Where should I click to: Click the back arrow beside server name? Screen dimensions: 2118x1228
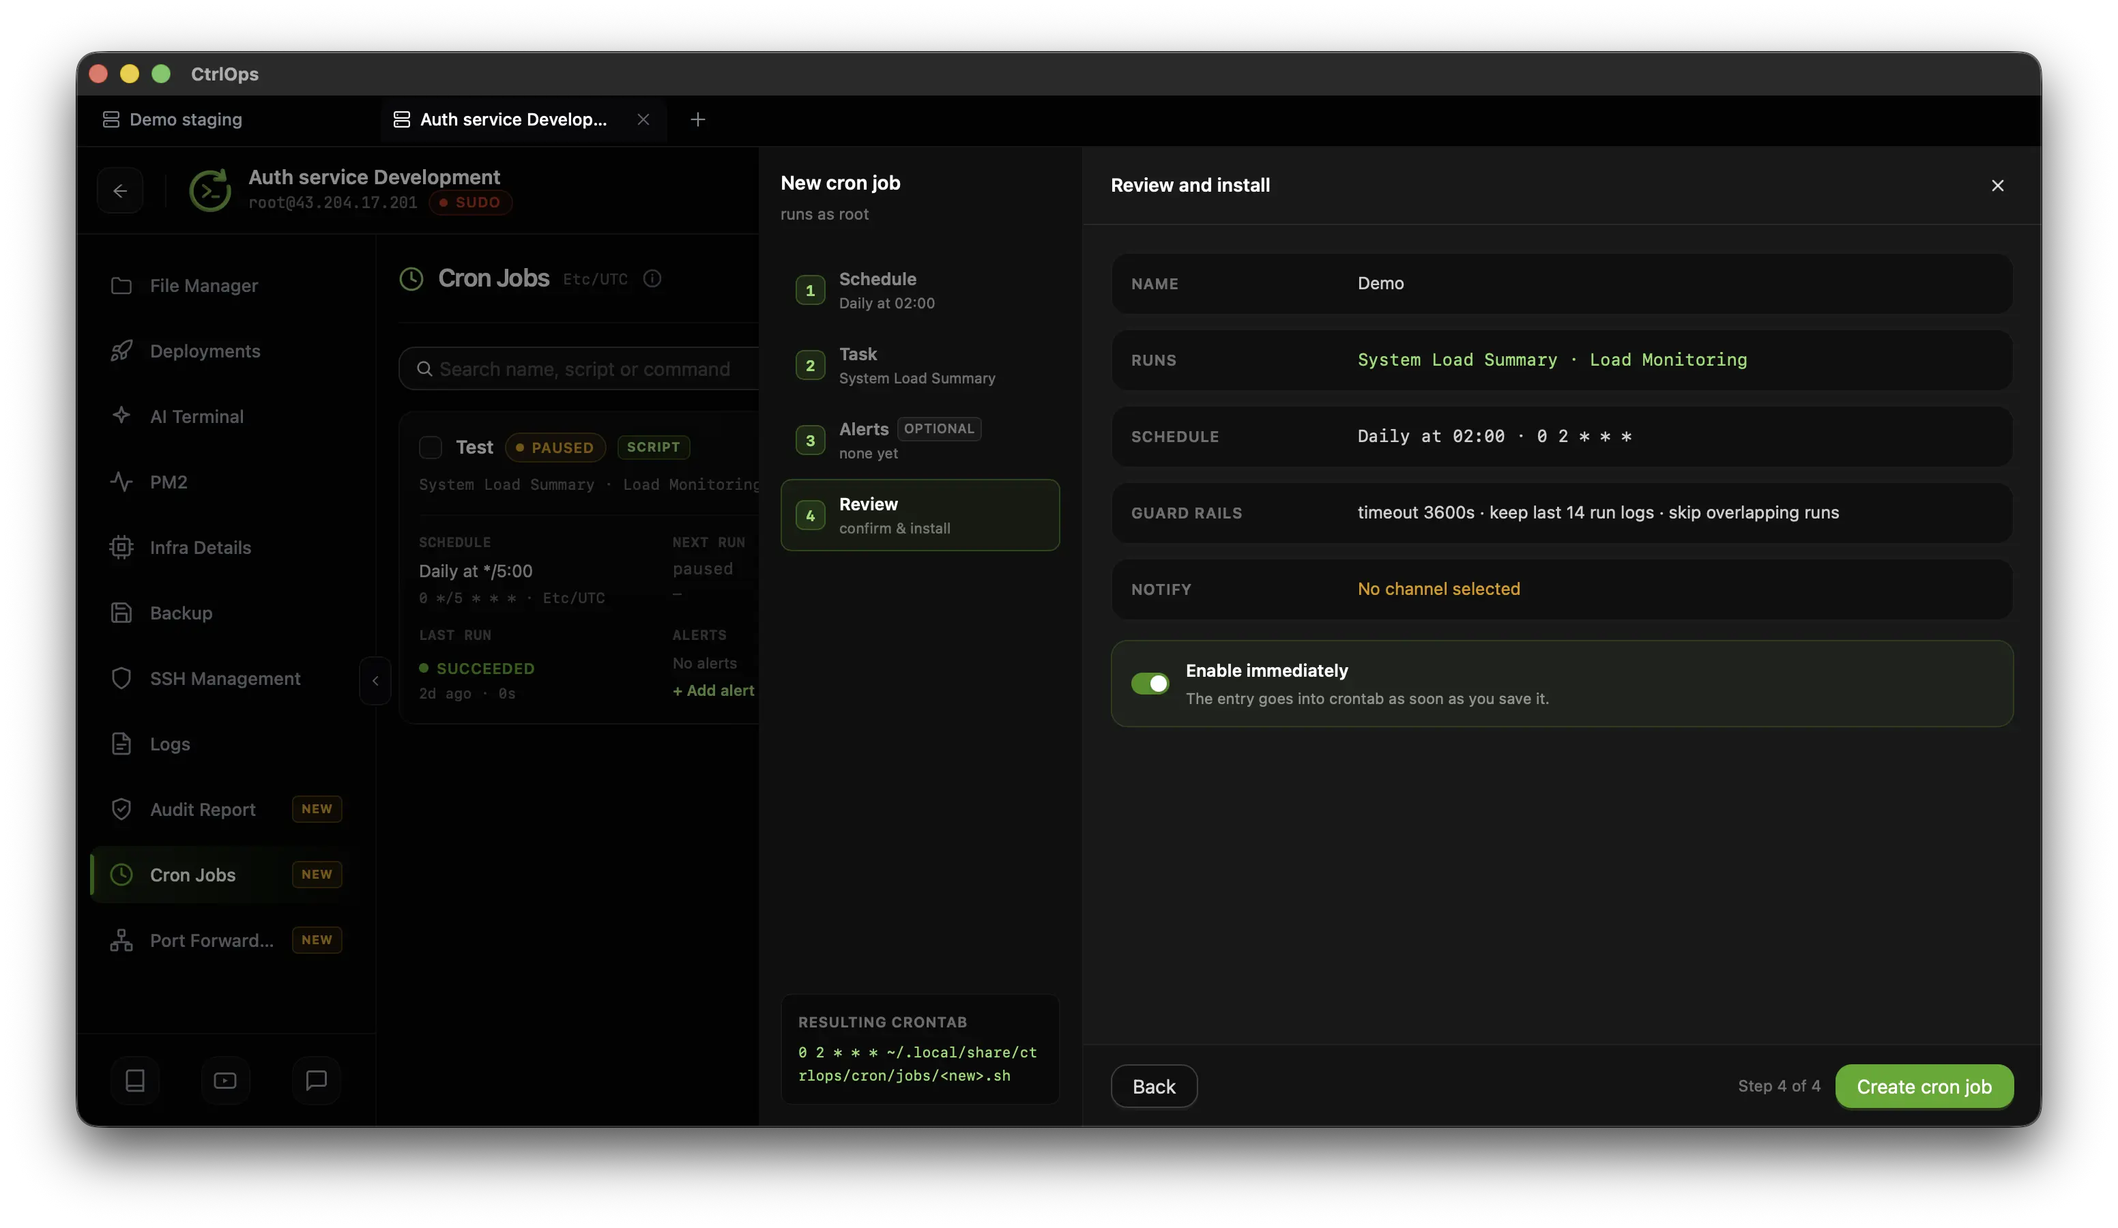point(120,192)
